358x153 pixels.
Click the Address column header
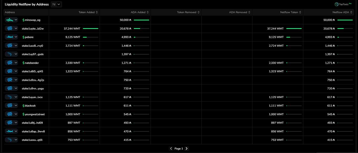click(x=10, y=12)
